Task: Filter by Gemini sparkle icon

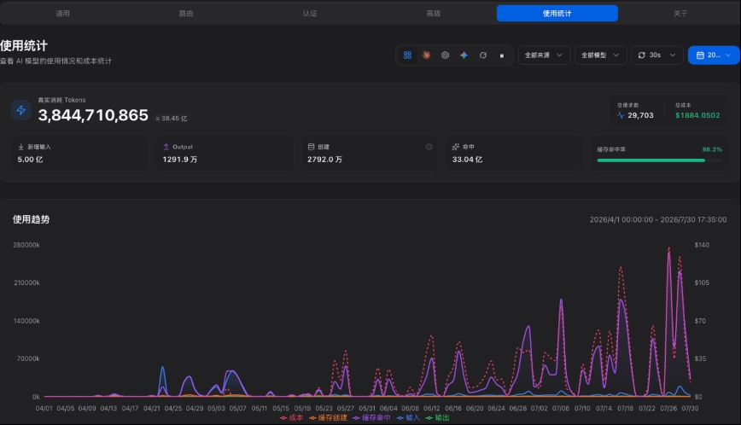Action: [x=464, y=55]
